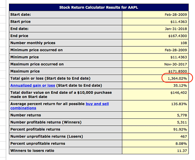Select the 'Winners to losers ratio' label
The image size is (195, 160).
tap(32, 151)
